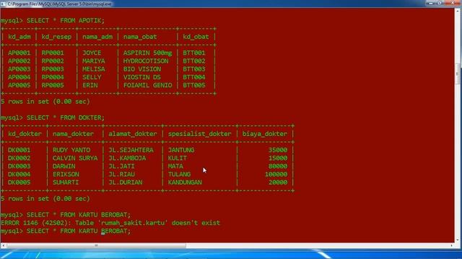
Task: Click the horizontal scrollbar thumb
Action: point(96,245)
